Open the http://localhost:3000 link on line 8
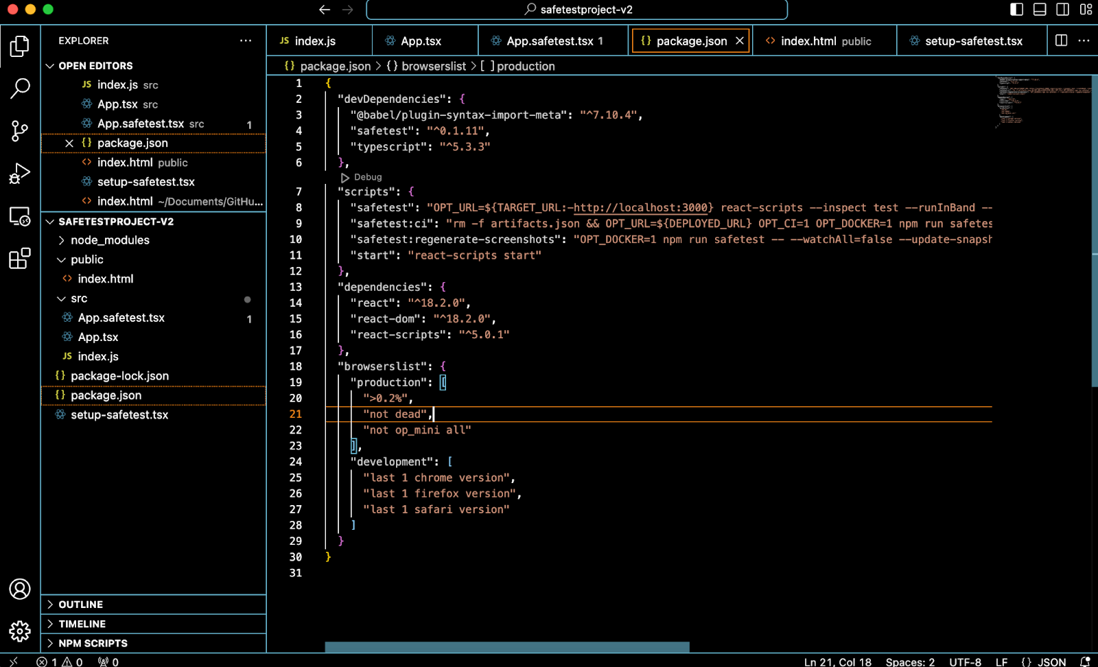 pos(640,207)
